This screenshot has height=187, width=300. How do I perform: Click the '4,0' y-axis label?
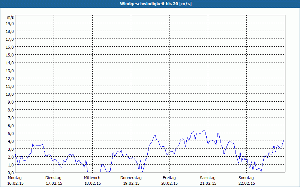click(x=10, y=141)
